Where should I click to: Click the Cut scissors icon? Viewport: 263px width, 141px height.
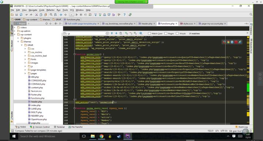[x=37, y=15]
